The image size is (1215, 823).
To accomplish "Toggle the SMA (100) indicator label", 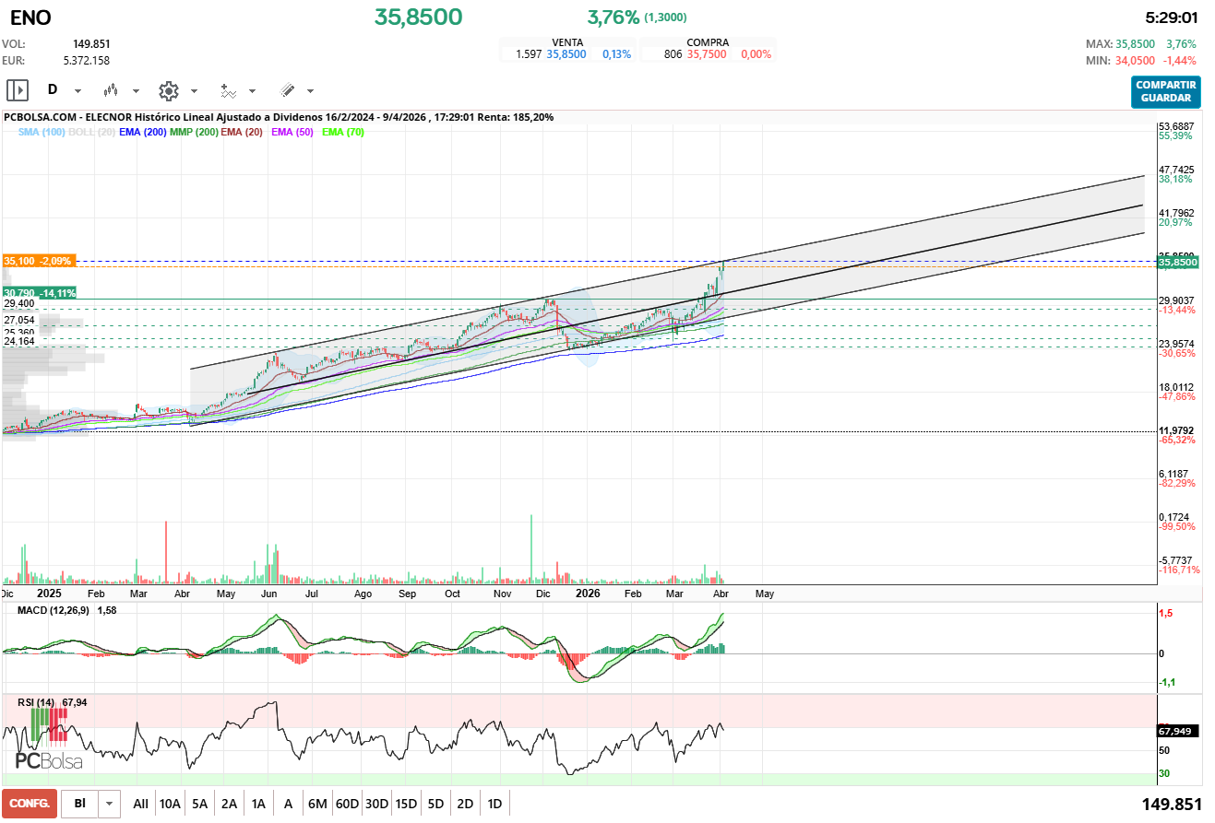I will (x=41, y=133).
